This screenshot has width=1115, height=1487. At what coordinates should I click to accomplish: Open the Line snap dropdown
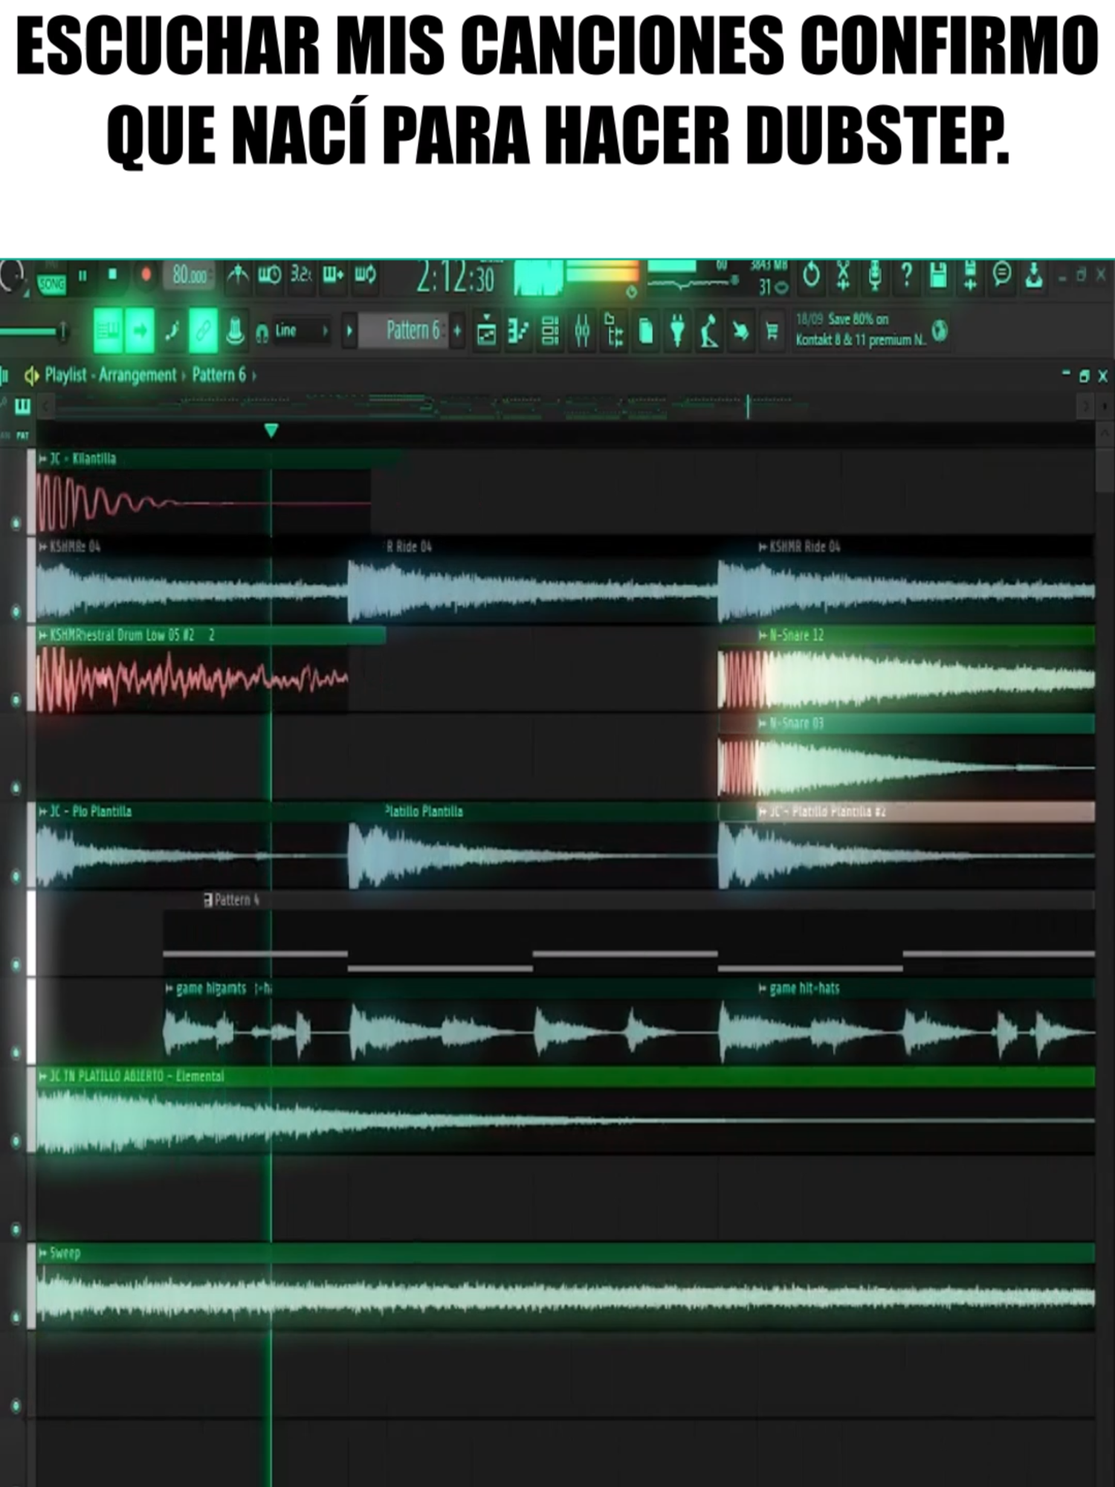click(x=301, y=330)
